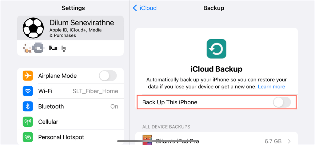
Task: Enable the Airplane Mode switch
Action: pos(108,76)
